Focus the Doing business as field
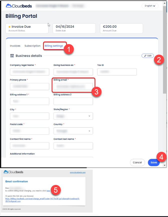Image resolution: width=168 pixels, height=217 pixels. 73,72
